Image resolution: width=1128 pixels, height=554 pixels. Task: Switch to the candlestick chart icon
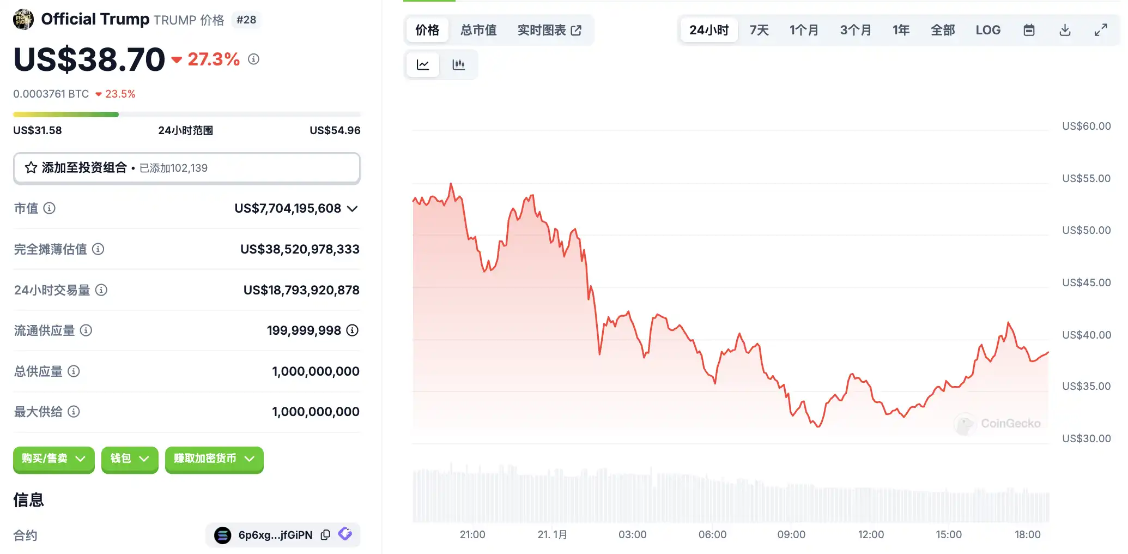click(459, 65)
